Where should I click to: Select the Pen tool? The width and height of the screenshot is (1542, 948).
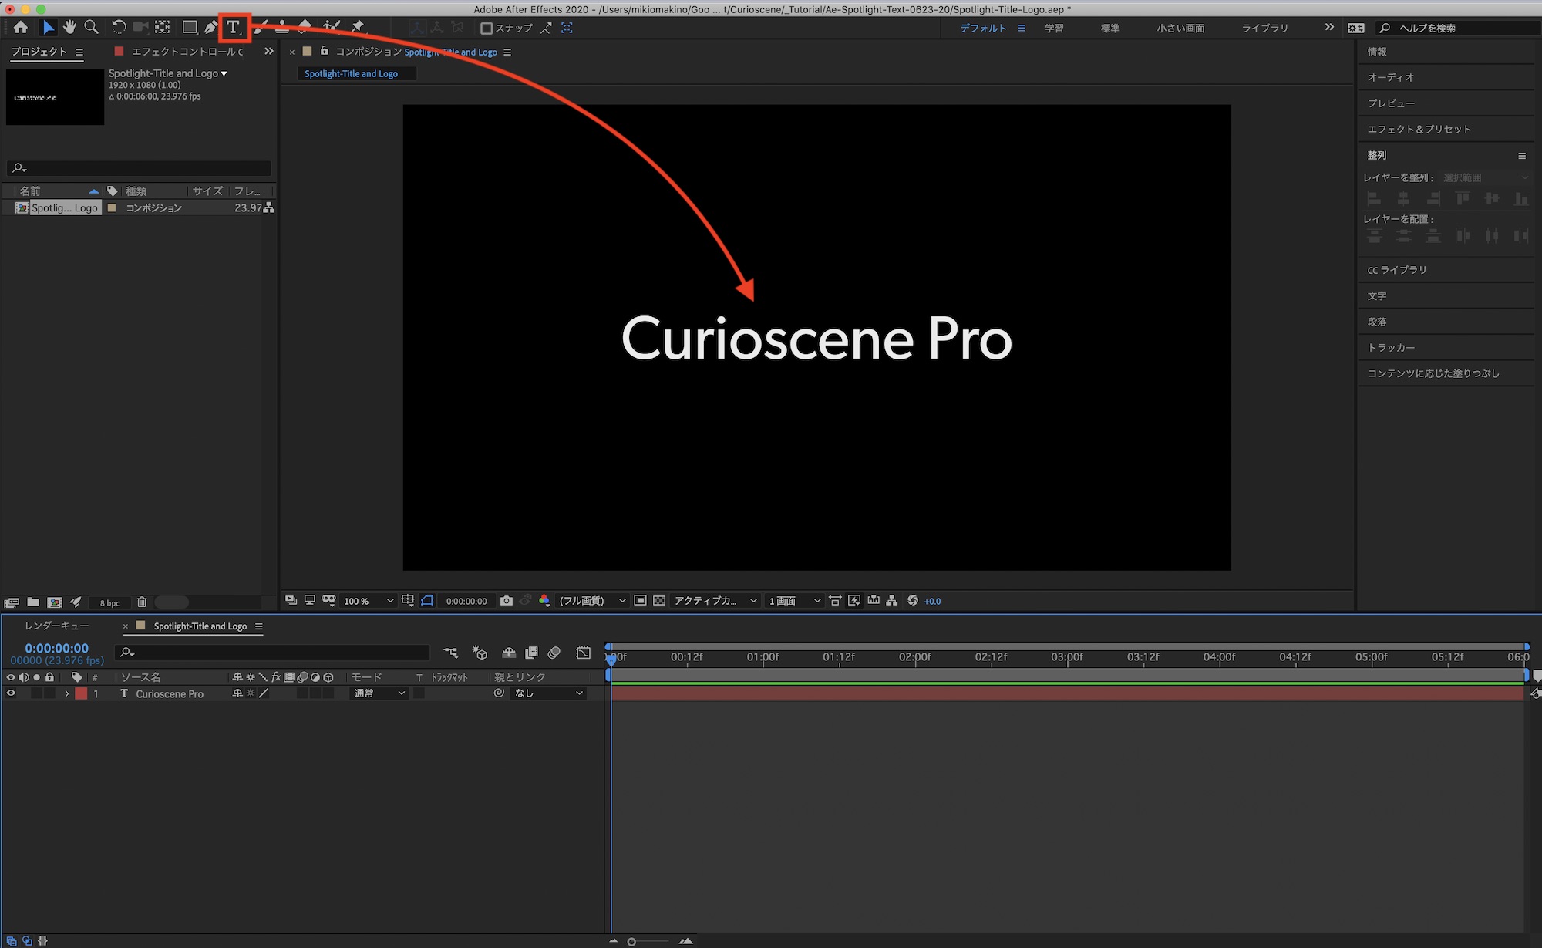[x=210, y=28]
